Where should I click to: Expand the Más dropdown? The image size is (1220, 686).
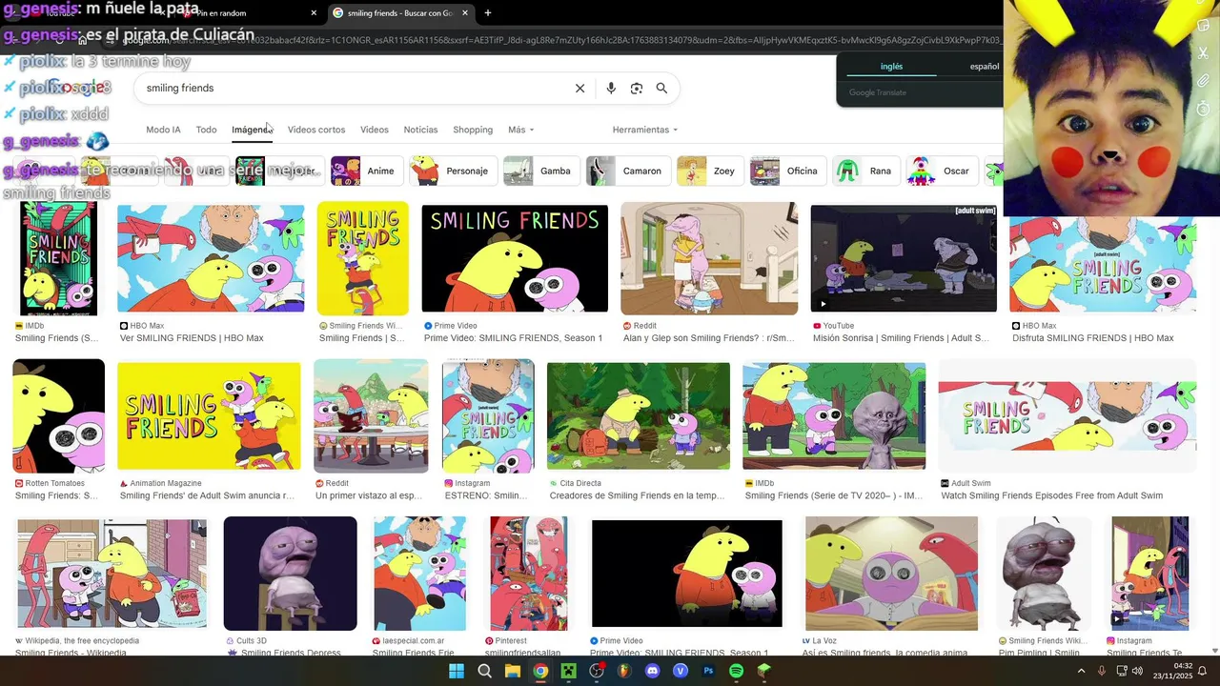[x=520, y=130]
